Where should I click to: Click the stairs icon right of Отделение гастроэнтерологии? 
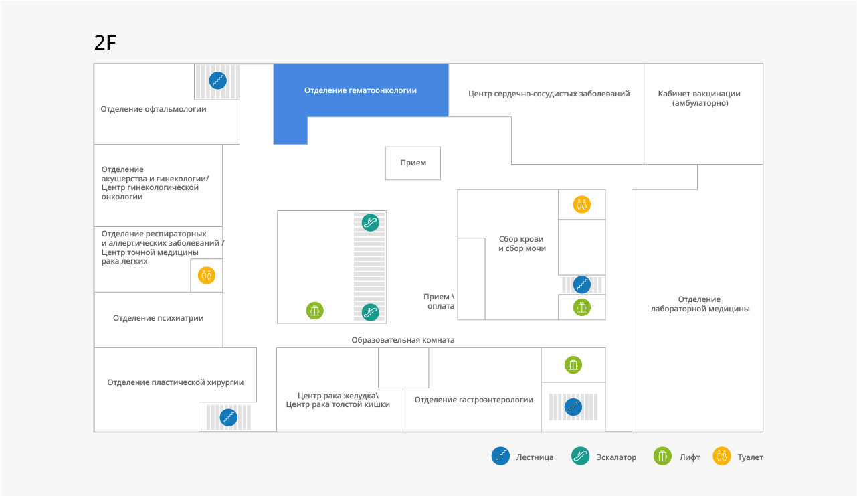pos(573,406)
